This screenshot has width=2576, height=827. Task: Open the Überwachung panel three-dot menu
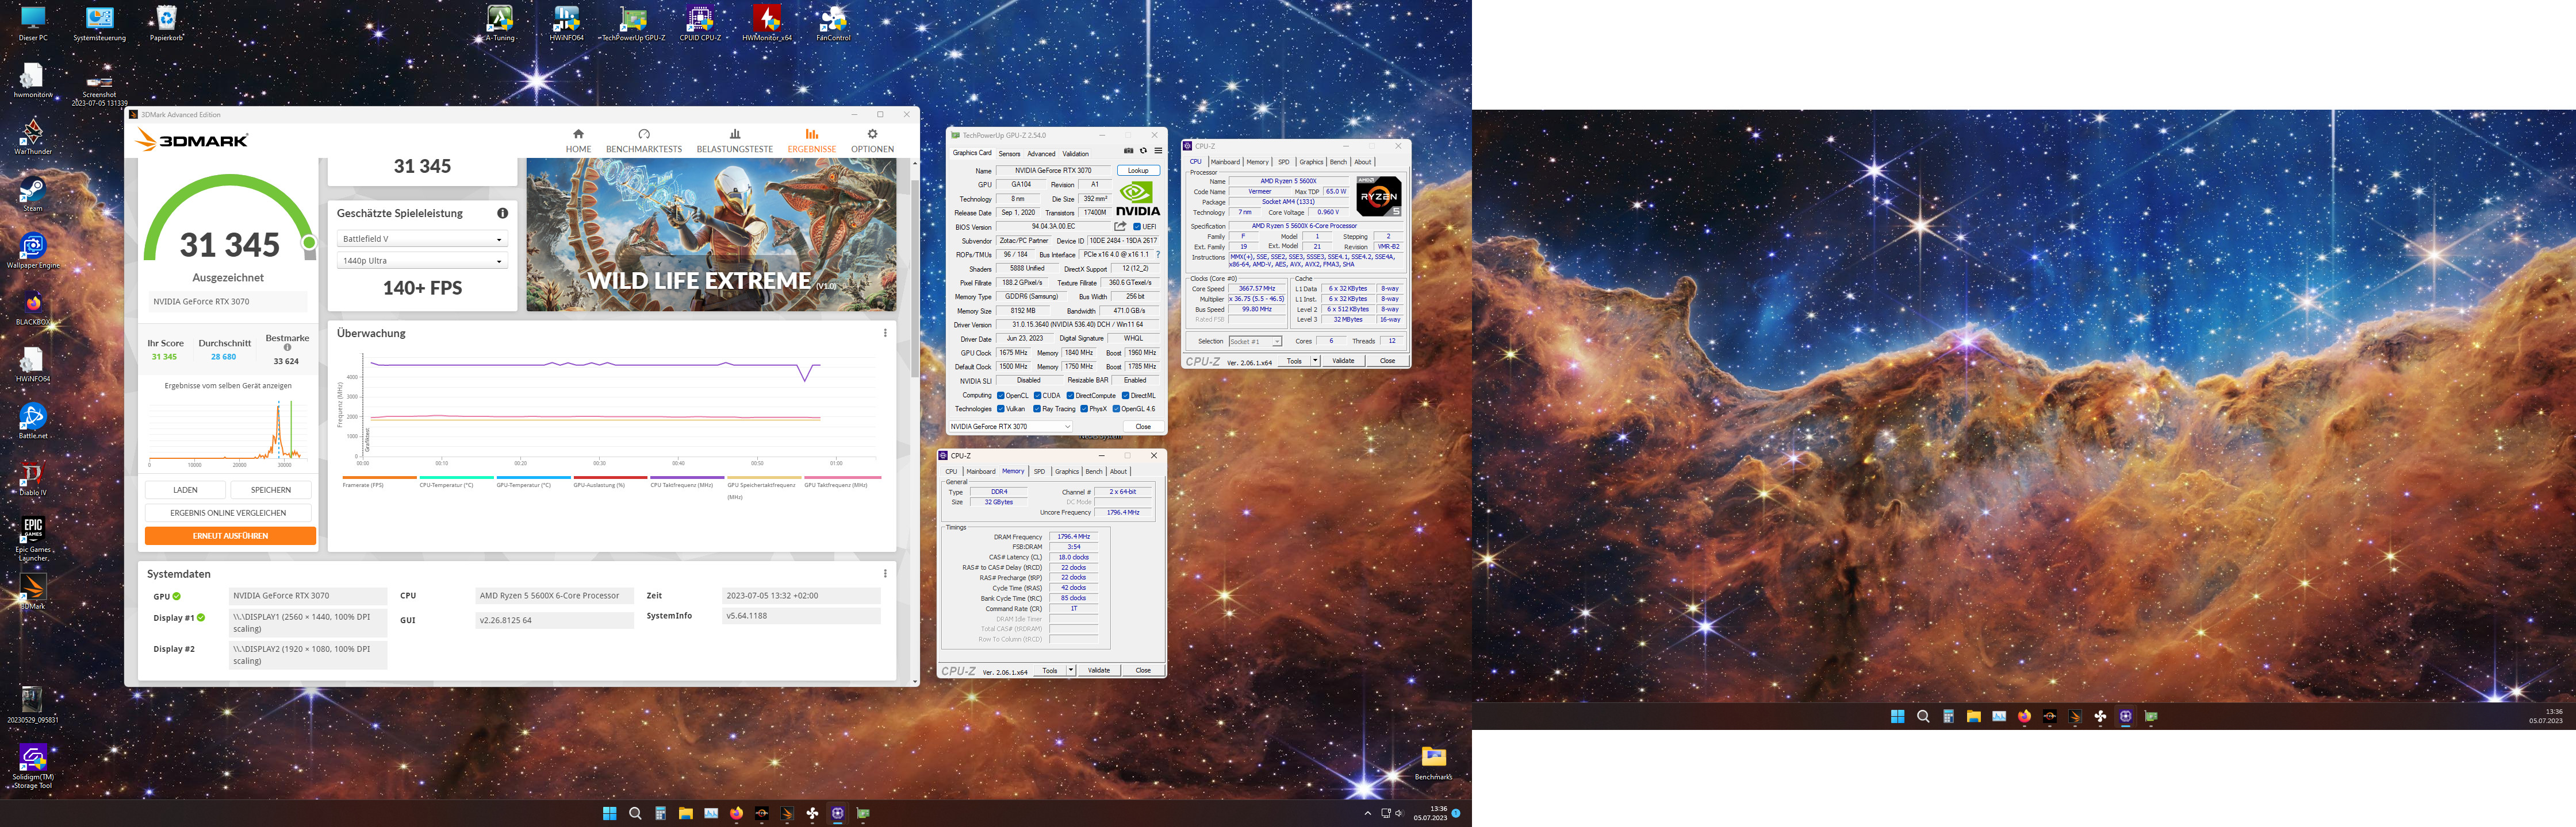point(885,334)
